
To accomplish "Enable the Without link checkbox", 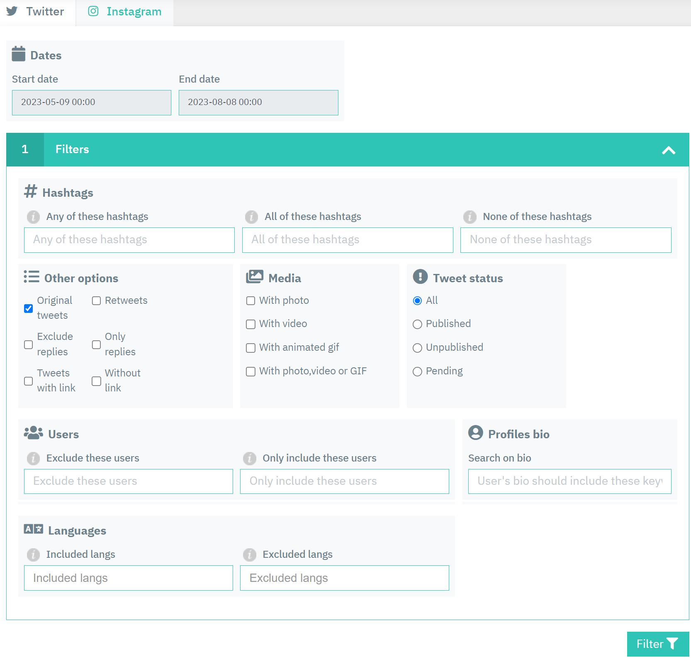I will [x=96, y=381].
